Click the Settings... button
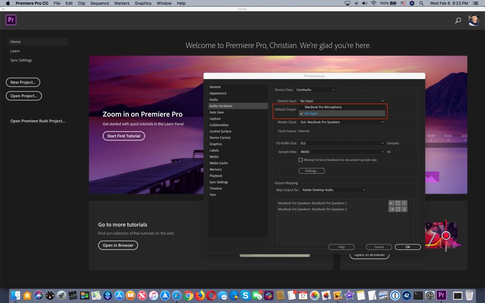 click(x=312, y=170)
